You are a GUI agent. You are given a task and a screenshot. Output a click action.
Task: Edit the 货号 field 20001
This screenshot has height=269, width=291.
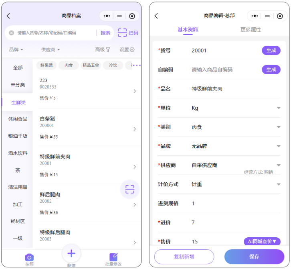[199, 51]
